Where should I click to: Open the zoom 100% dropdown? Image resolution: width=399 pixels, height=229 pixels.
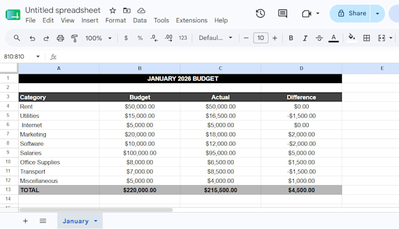(99, 38)
